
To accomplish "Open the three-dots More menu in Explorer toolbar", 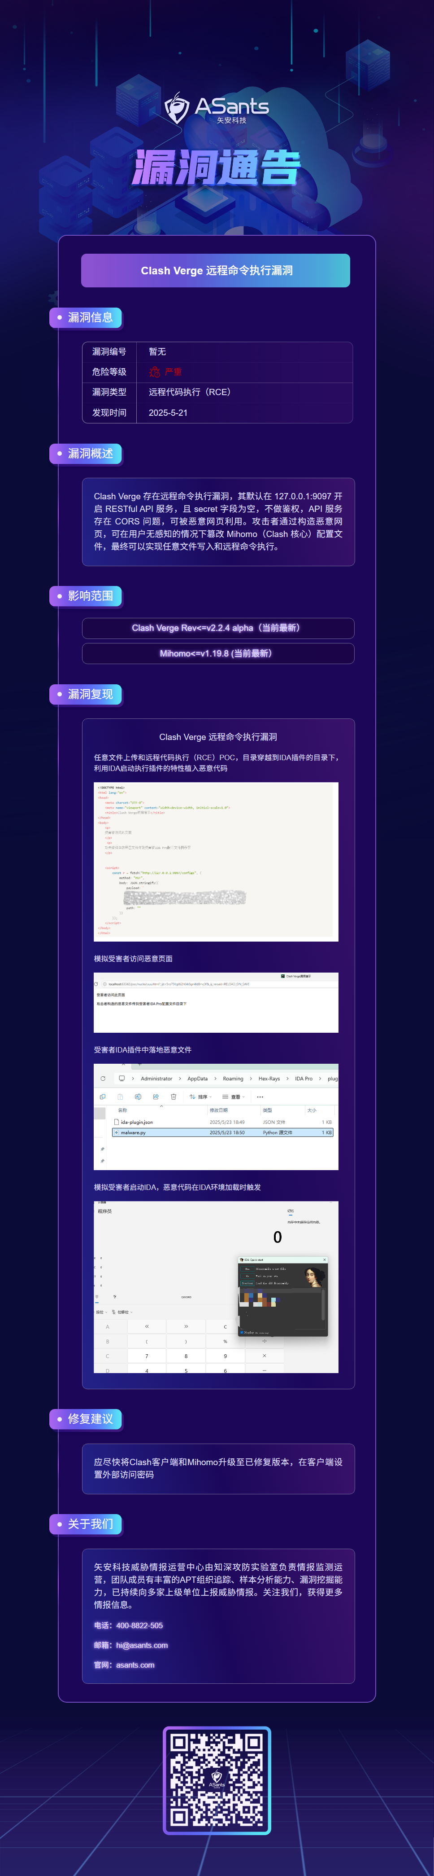I will click(260, 1097).
